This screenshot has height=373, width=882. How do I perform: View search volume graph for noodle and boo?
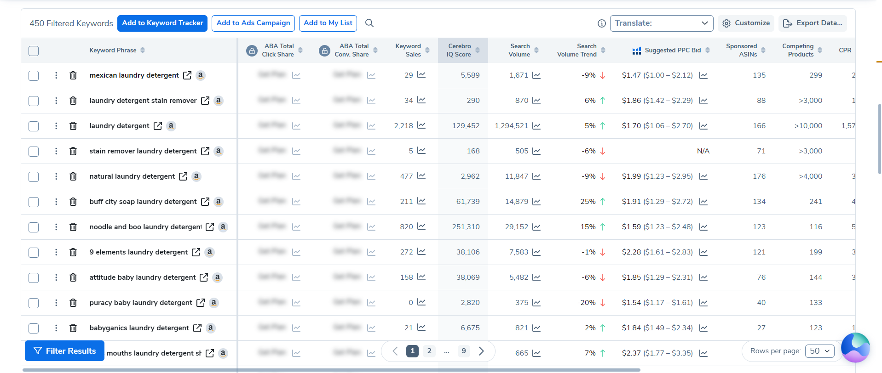[536, 227]
